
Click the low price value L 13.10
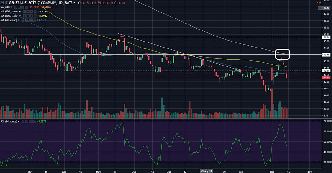(x=107, y=3)
